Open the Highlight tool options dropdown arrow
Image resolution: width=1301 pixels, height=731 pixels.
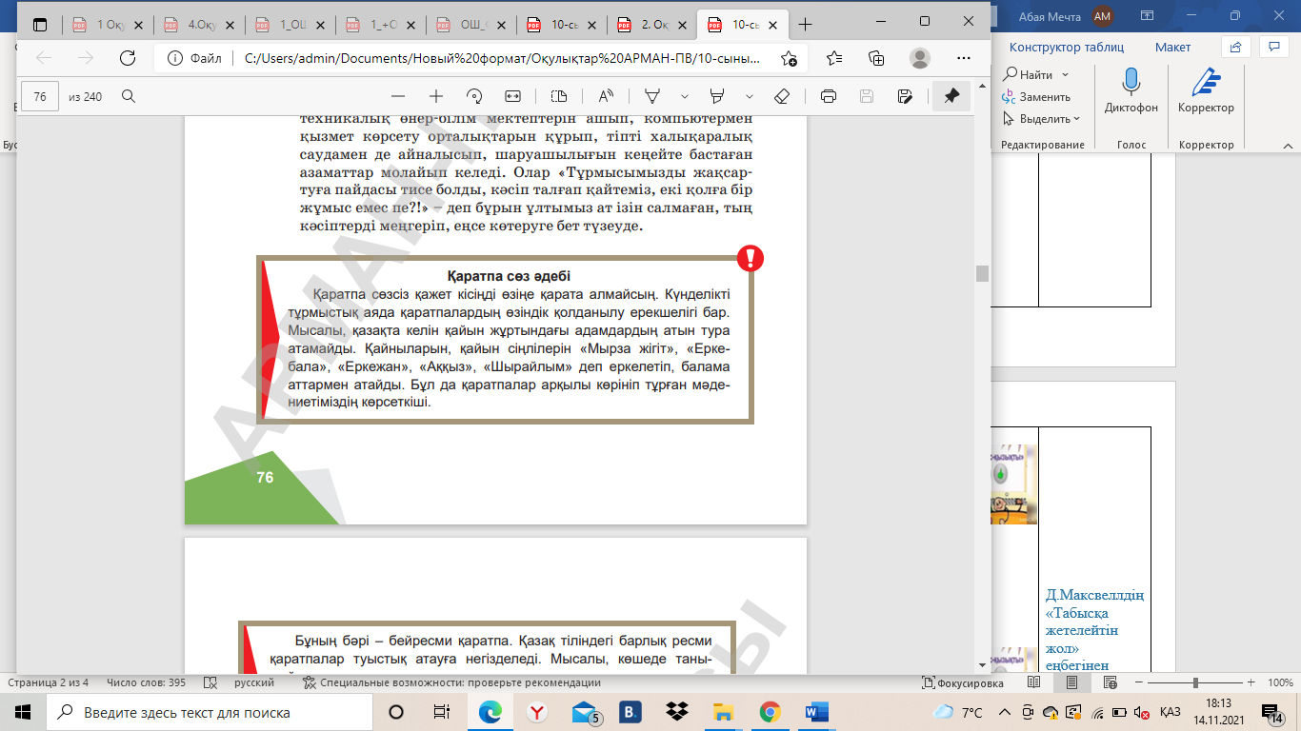click(750, 96)
